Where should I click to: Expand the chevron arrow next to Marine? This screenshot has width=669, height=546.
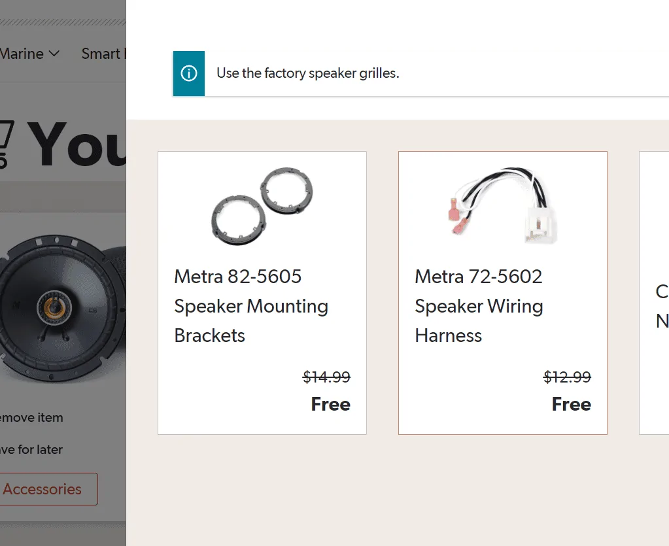pos(54,54)
